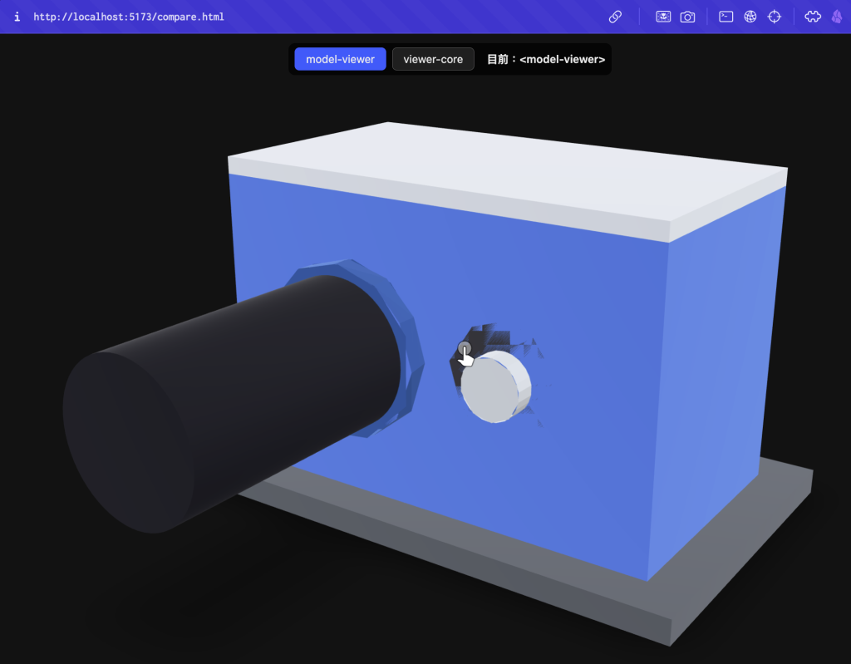Image resolution: width=851 pixels, height=664 pixels.
Task: Open the puzzle piece extensions icon
Action: 813,17
